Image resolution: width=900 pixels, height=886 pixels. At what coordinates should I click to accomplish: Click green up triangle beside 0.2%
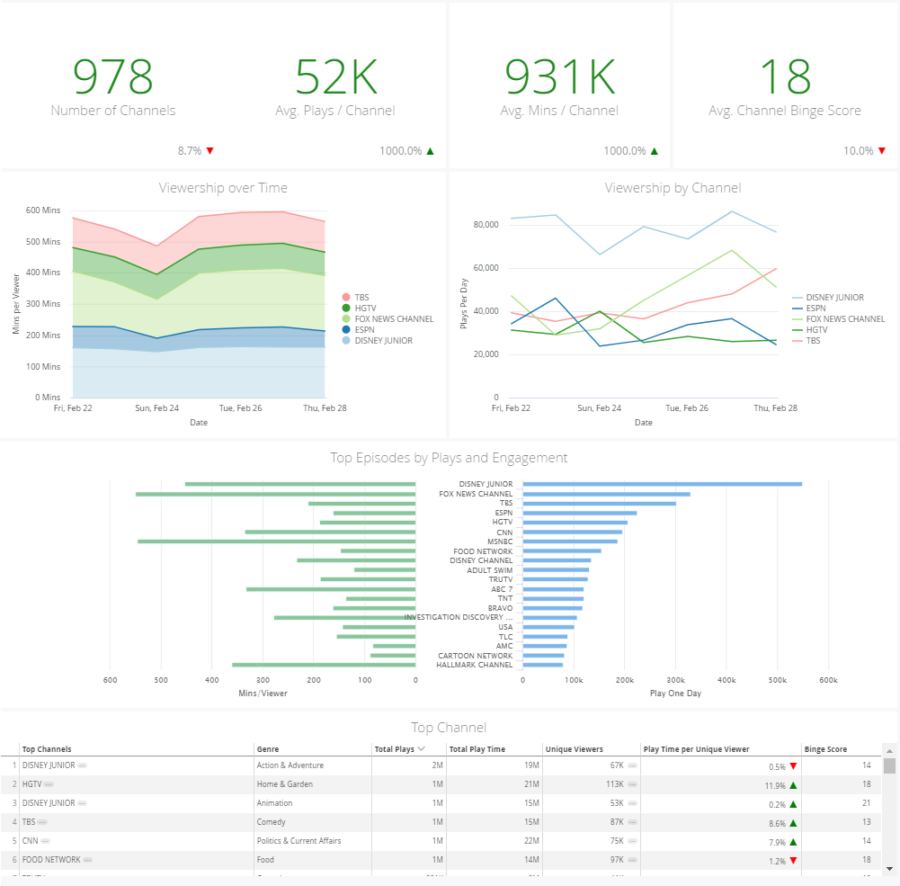tap(793, 804)
